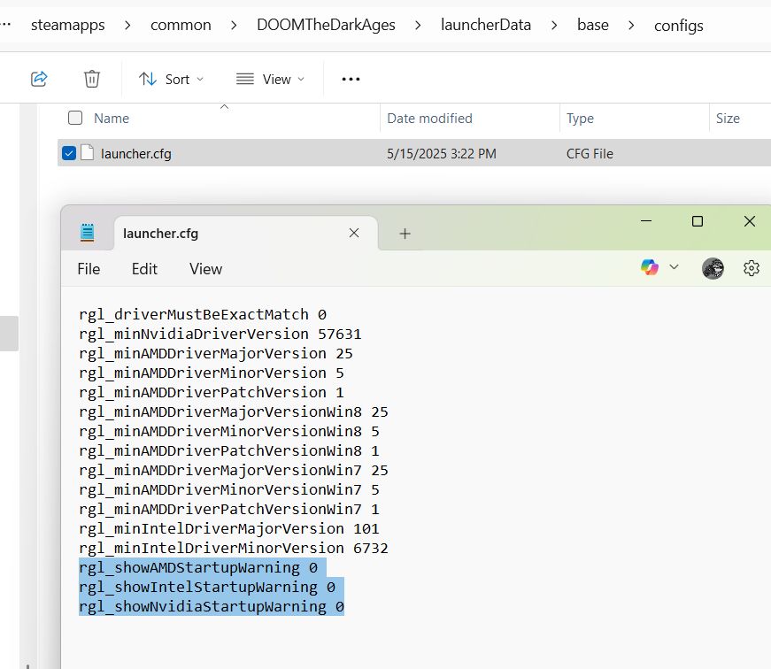
Task: Click the CFG File type cell
Action: (590, 154)
